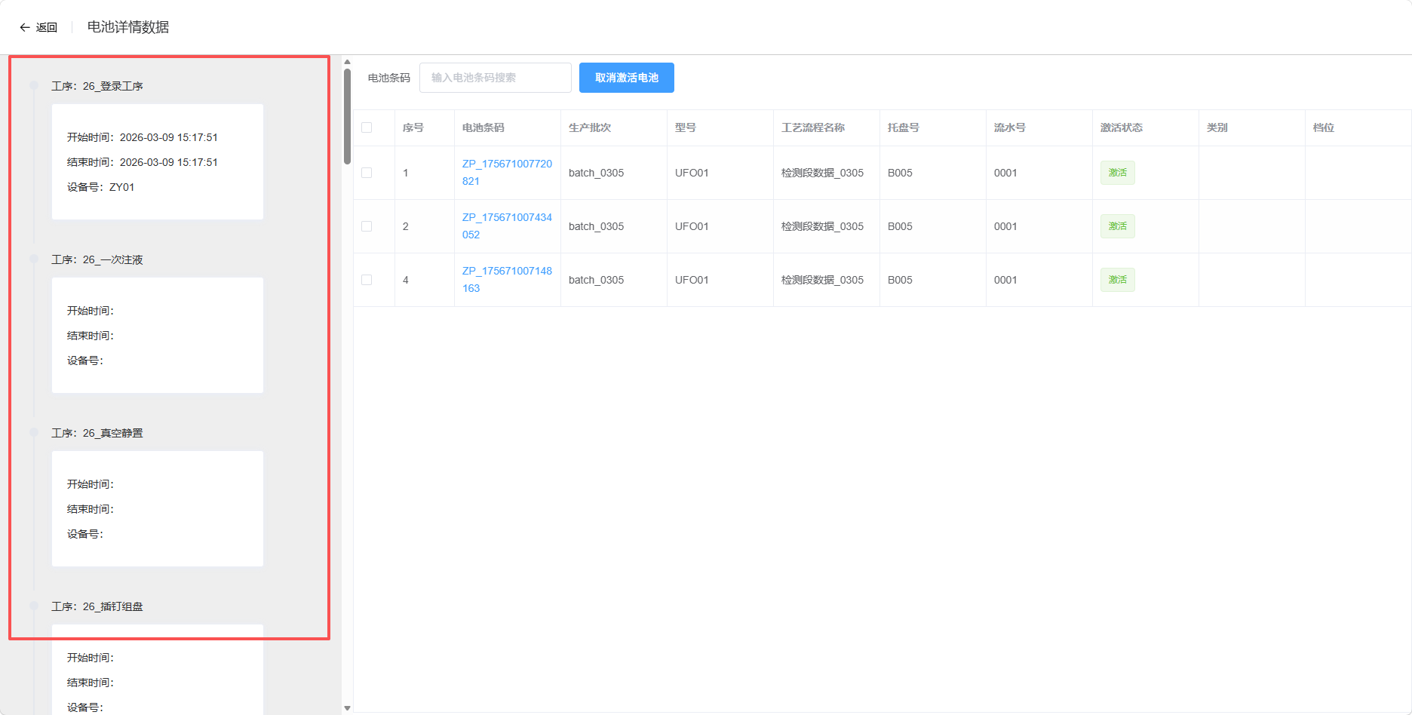1412x715 pixels.
Task: Click 开始时间 2026-03-09 15:17:51 text
Action: click(143, 137)
